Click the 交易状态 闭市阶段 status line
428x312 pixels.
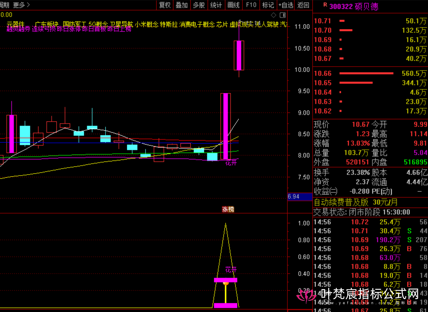point(362,212)
